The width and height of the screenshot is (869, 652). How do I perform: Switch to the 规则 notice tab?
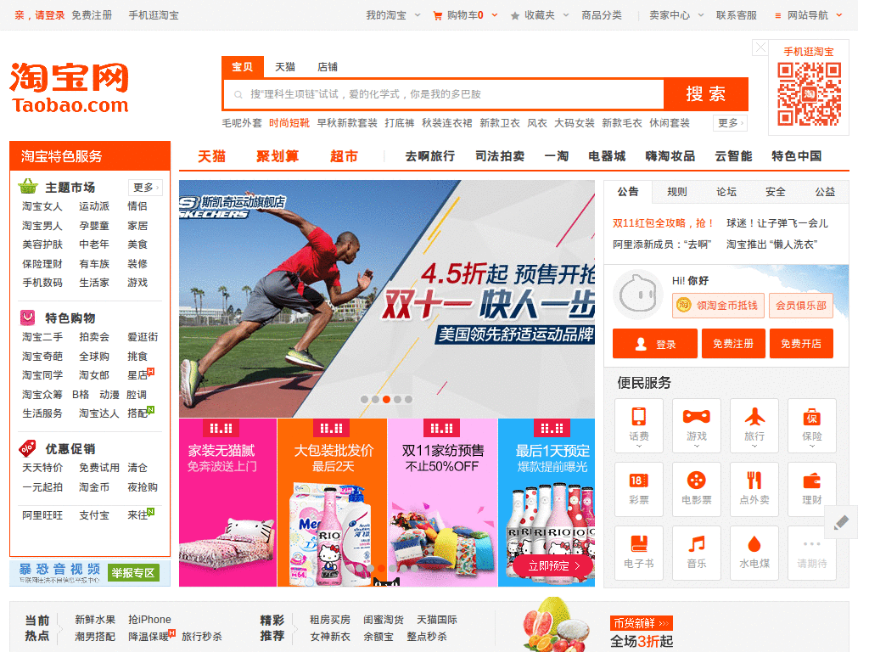[x=676, y=192]
